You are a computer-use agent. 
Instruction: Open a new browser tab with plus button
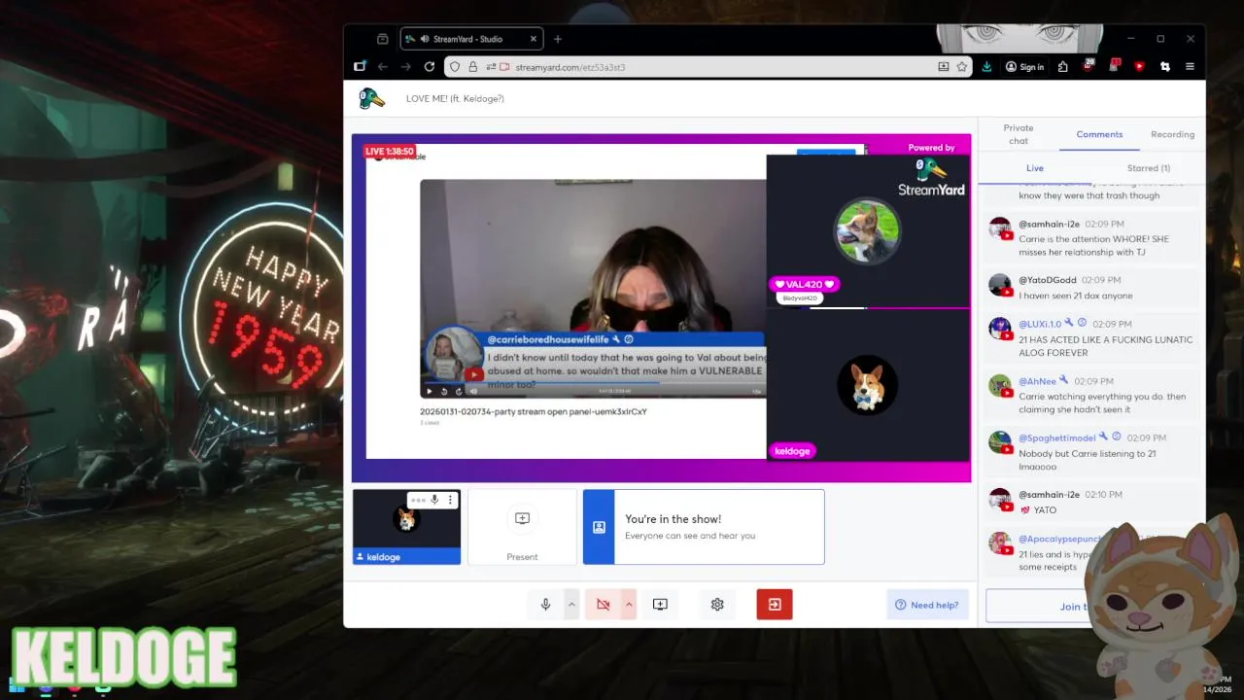(x=558, y=39)
